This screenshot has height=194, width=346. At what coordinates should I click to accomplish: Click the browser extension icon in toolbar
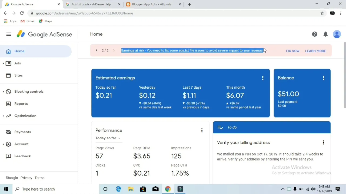(332, 13)
